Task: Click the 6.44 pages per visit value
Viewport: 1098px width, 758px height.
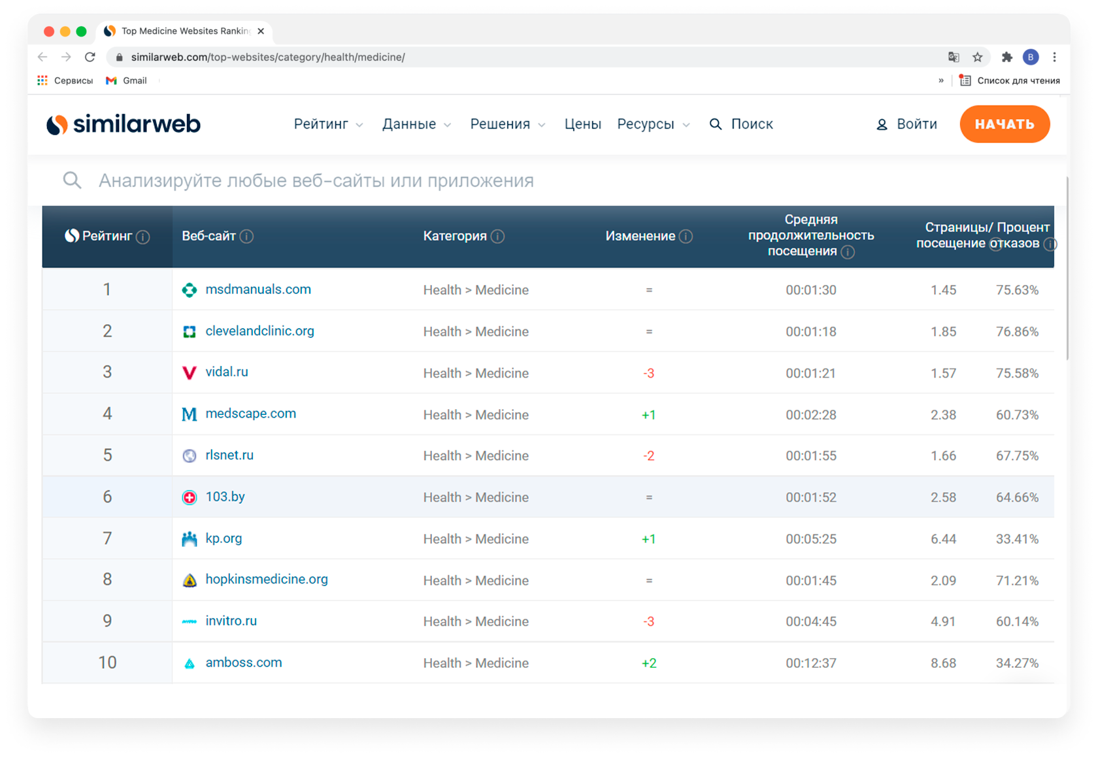Action: coord(943,539)
